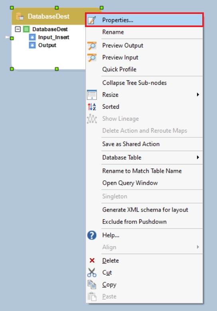The height and width of the screenshot is (311, 217).
Task: Click the Copy pages icon
Action: 92,284
